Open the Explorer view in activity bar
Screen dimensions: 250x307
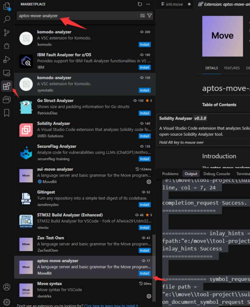(7, 6)
